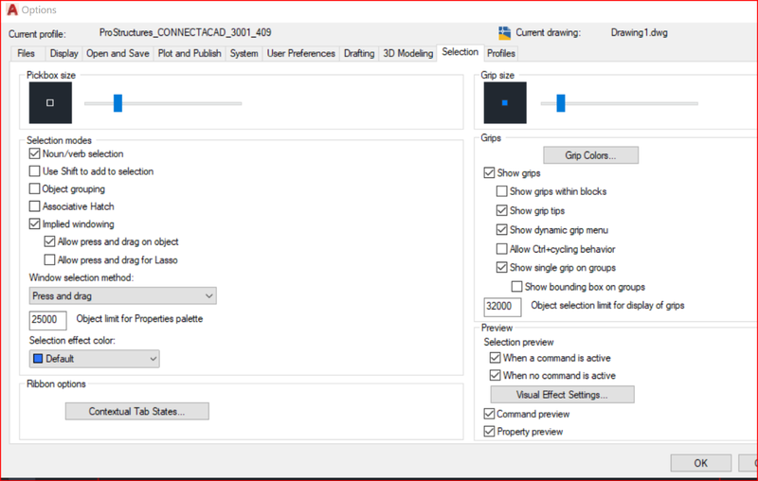Select the System tab
Image resolution: width=758 pixels, height=481 pixels.
click(244, 53)
